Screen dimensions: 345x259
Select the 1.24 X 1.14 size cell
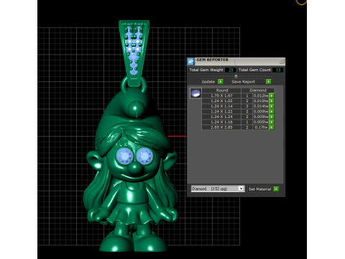221,106
